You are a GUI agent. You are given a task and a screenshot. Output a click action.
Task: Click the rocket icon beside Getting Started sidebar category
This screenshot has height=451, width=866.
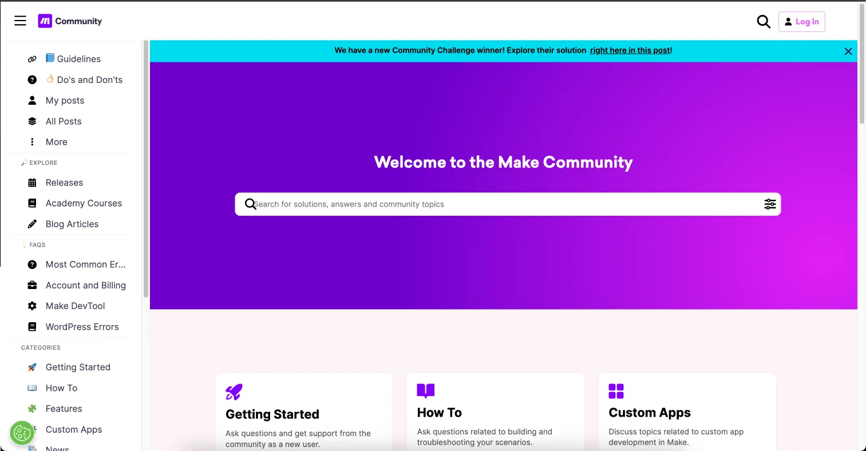(x=32, y=367)
